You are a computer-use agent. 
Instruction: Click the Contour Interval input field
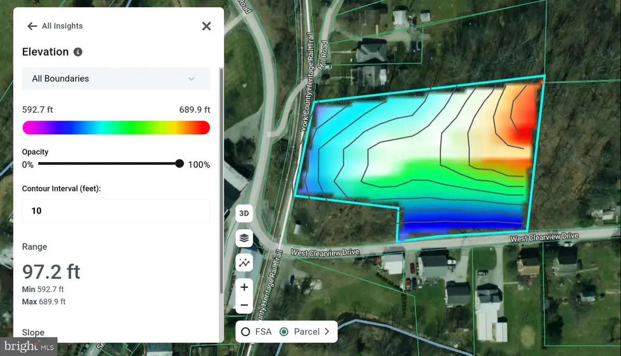[x=116, y=211]
